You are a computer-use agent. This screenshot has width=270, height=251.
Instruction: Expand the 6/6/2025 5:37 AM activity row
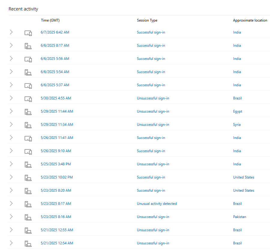[11, 85]
